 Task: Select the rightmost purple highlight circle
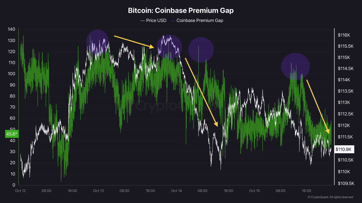click(296, 67)
